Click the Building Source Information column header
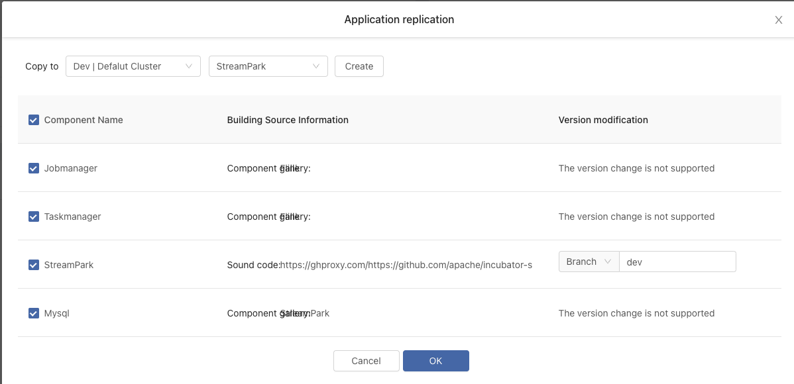The image size is (794, 384). pos(288,120)
